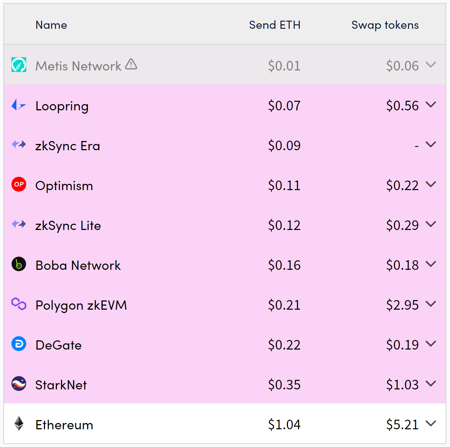Open the zkSync Lite network name

pos(68,226)
